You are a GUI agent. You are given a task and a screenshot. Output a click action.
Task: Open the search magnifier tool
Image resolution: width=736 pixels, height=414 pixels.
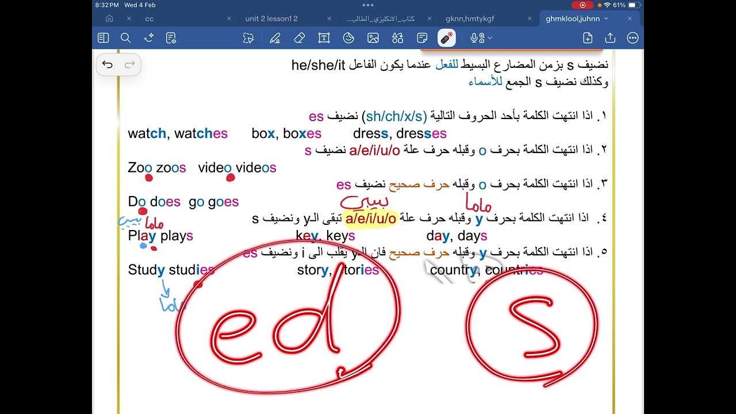(x=126, y=38)
